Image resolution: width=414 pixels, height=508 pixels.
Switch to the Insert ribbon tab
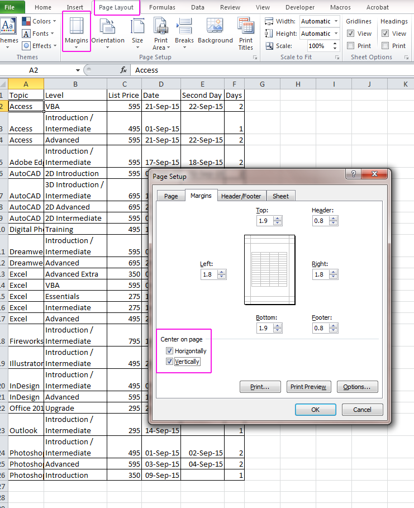click(75, 7)
